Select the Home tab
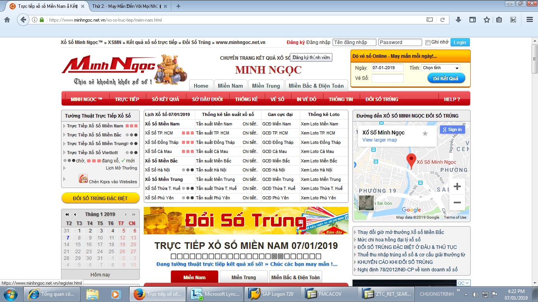This screenshot has width=538, height=302. 201,86
